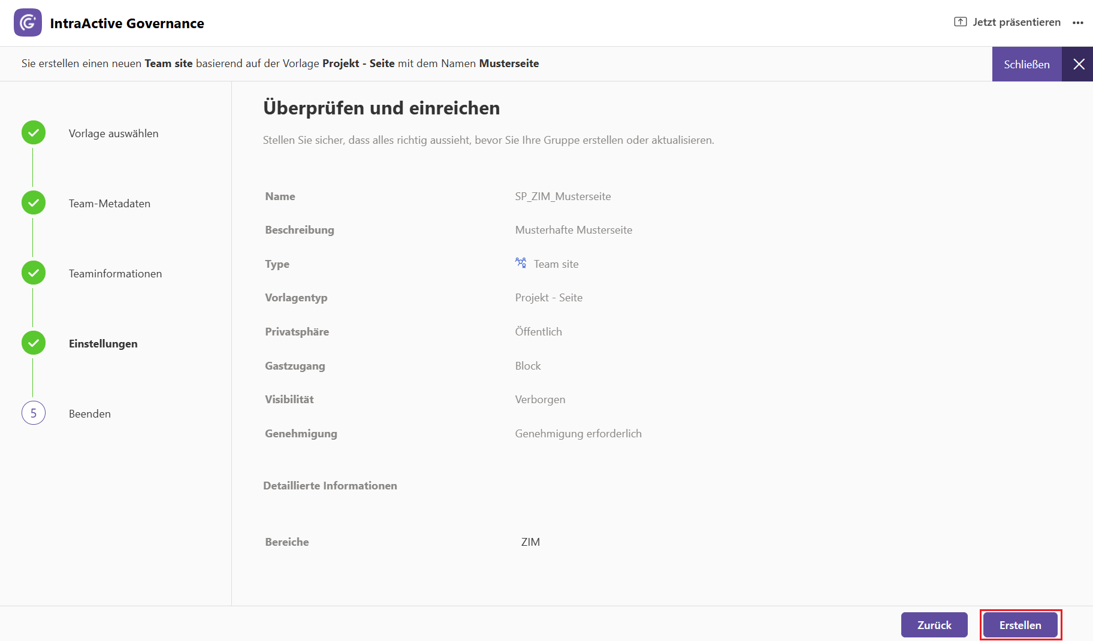
Task: Click the bold Musterseite name in banner
Action: tap(509, 64)
